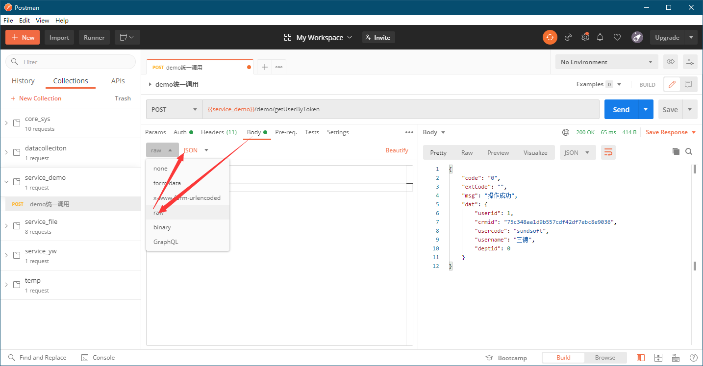Open the more options ellipsis beside Settings

click(409, 132)
